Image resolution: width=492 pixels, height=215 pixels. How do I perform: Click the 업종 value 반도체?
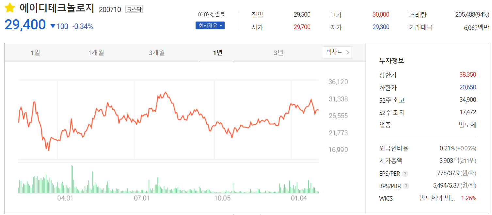pyautogui.click(x=468, y=125)
